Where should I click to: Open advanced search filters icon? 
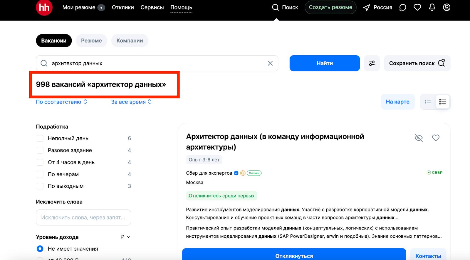pos(372,63)
